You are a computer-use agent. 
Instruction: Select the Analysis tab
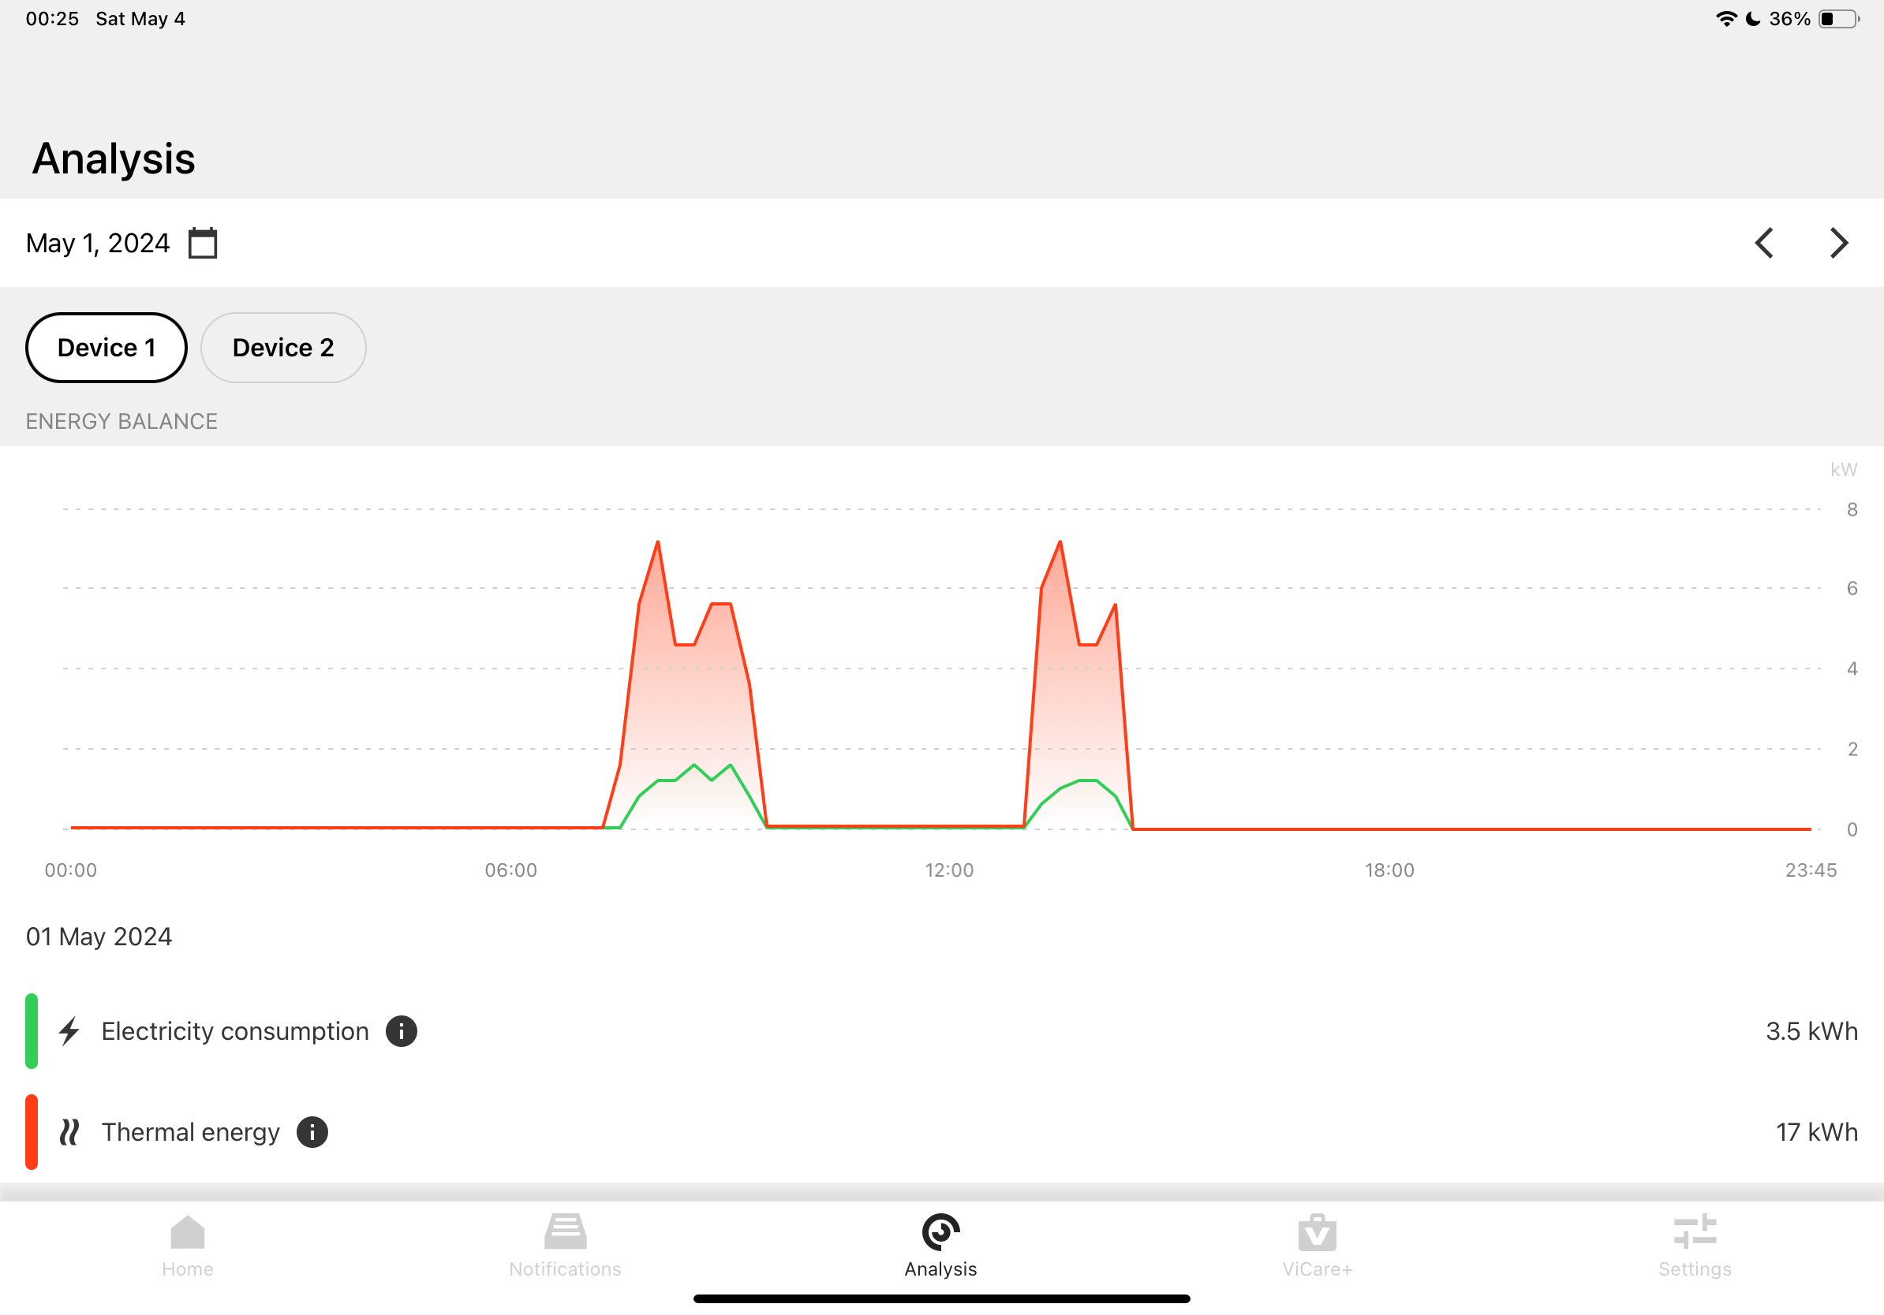(x=941, y=1246)
